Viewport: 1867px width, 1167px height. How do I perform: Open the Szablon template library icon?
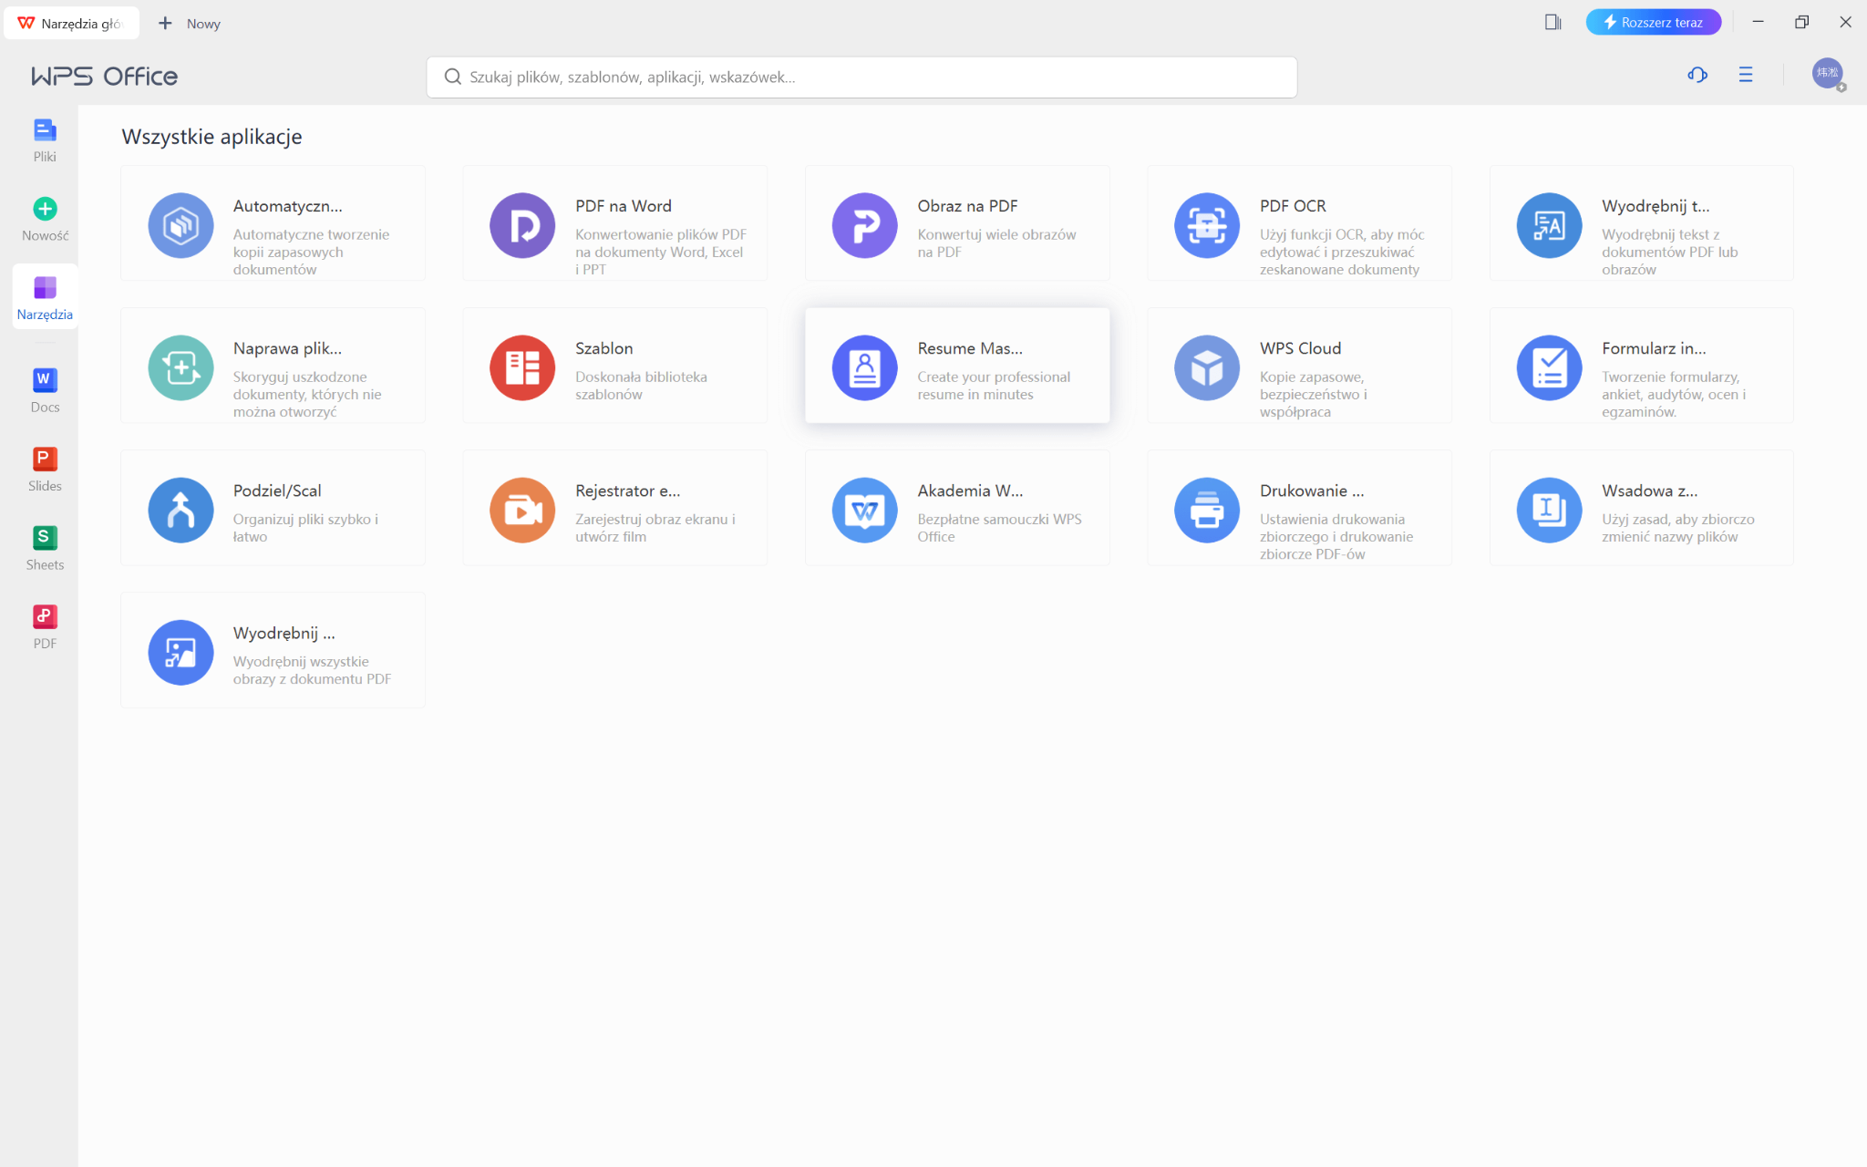(522, 367)
